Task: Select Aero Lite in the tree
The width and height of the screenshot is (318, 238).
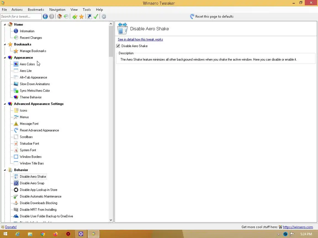Action: [x=26, y=71]
